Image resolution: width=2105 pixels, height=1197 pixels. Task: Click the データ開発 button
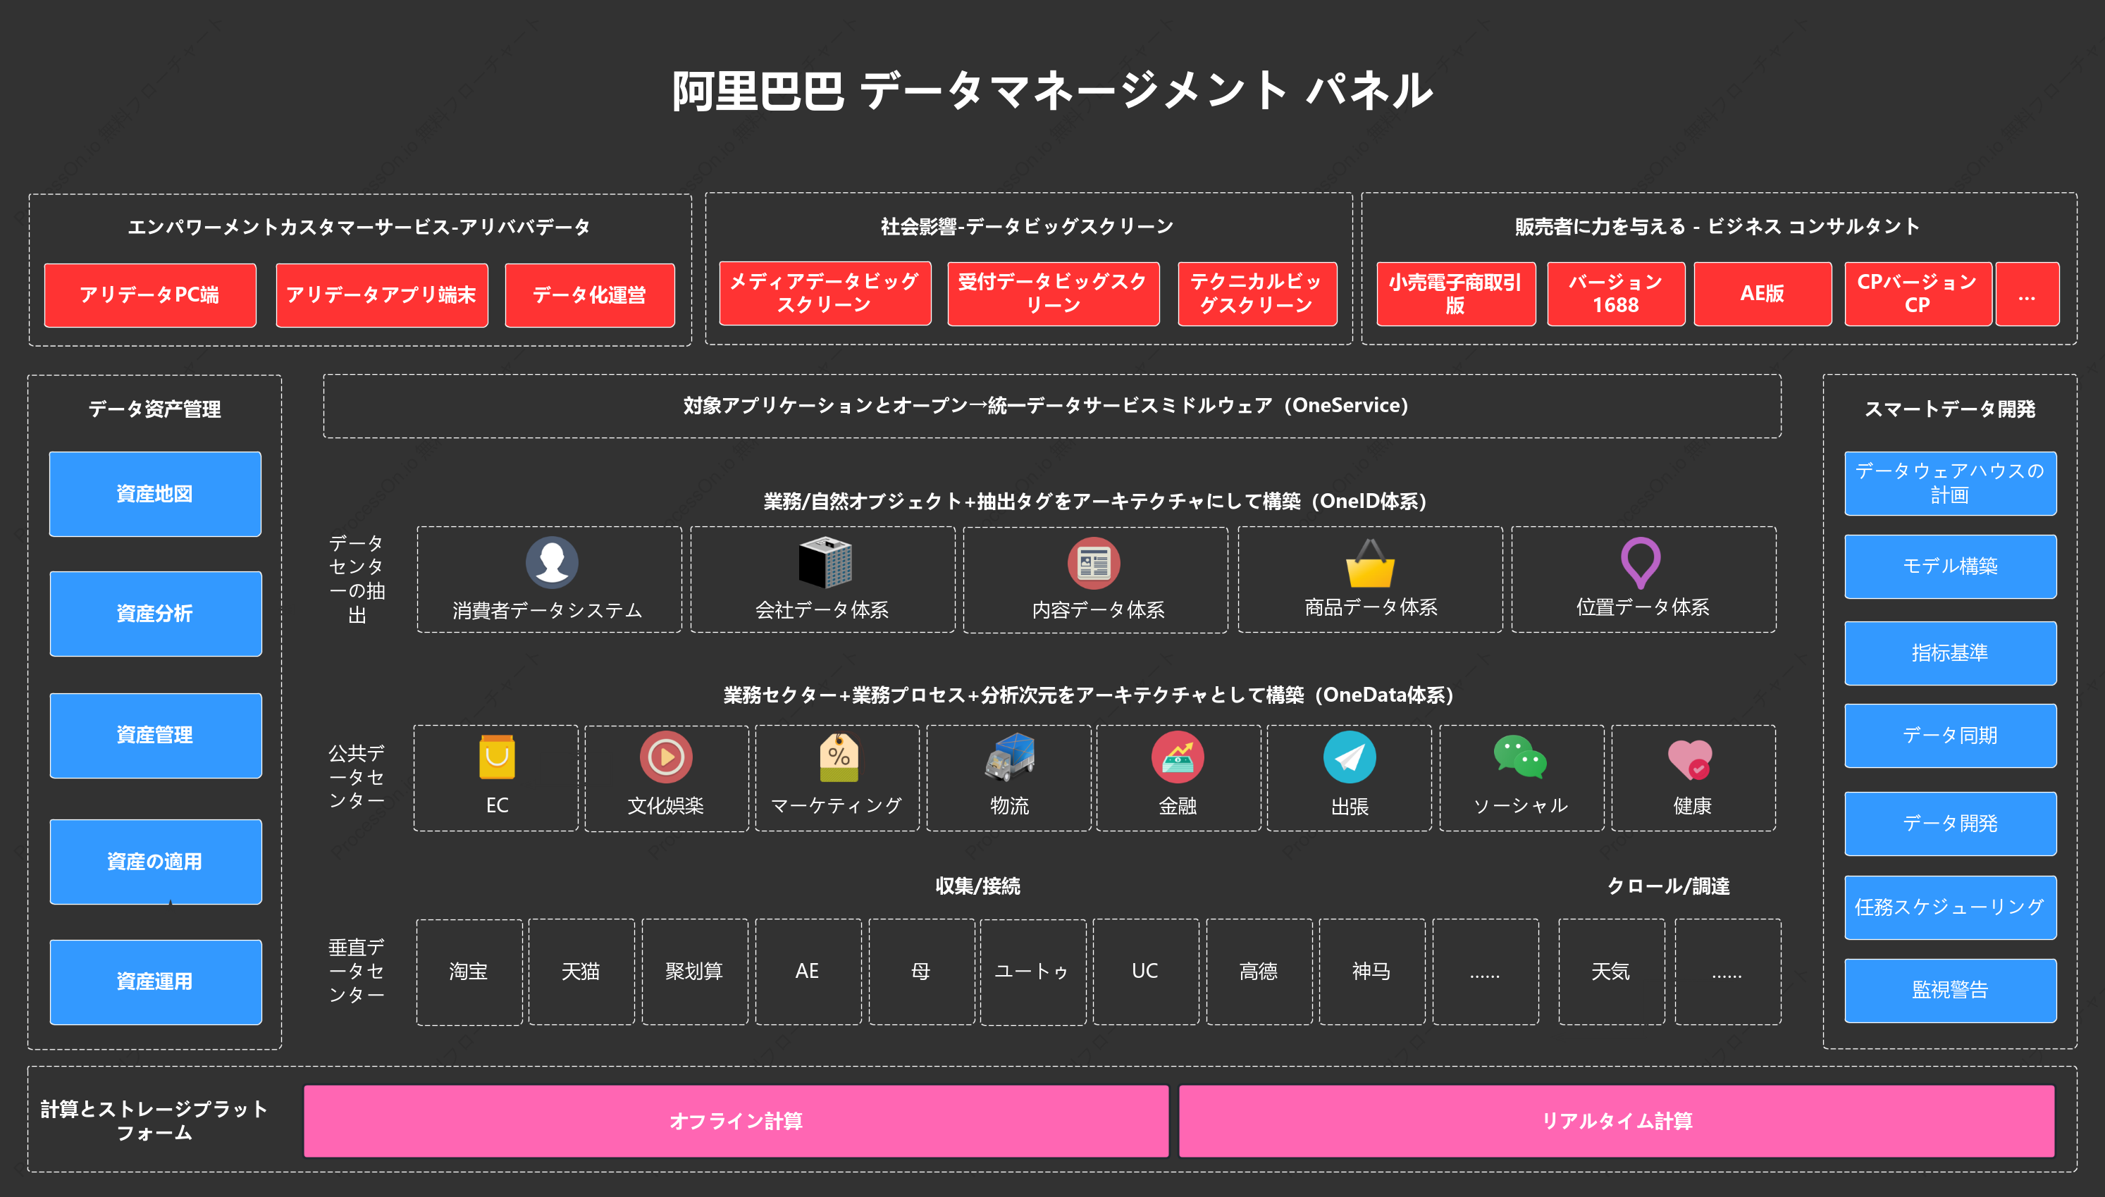point(1951,824)
